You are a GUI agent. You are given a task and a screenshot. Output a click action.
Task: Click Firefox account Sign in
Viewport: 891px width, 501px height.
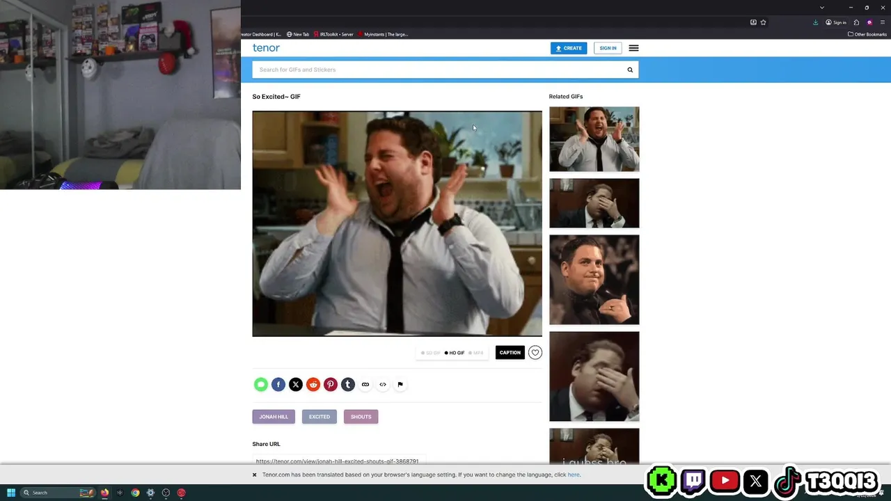point(836,22)
